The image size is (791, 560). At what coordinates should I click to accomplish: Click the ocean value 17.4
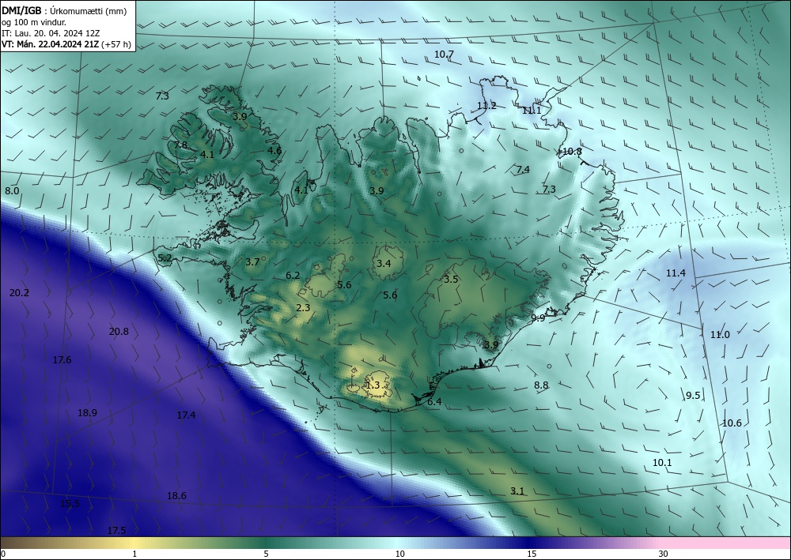[186, 415]
